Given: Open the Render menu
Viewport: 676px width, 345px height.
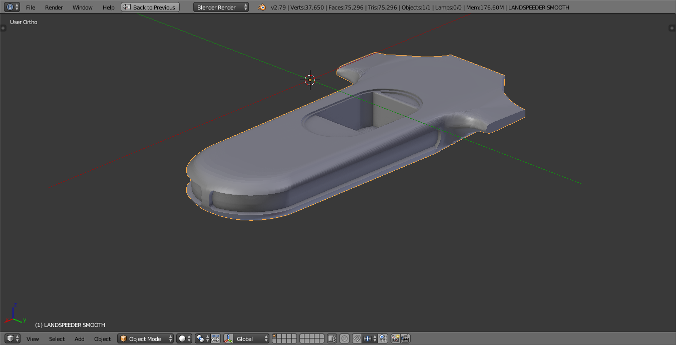Looking at the screenshot, I should click(54, 8).
